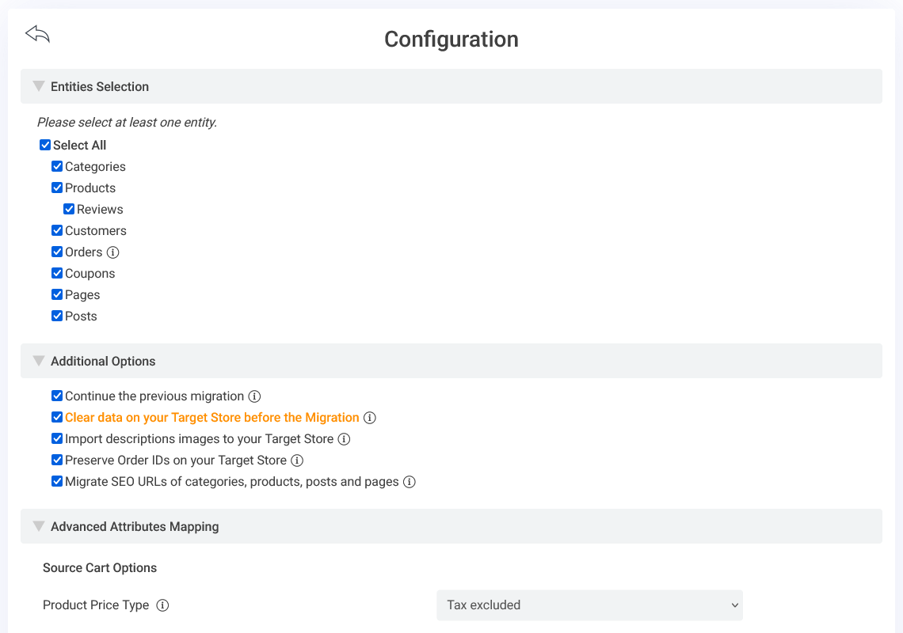Viewport: 903px width, 633px height.
Task: Toggle the Coupons checkbox
Action: pos(57,273)
